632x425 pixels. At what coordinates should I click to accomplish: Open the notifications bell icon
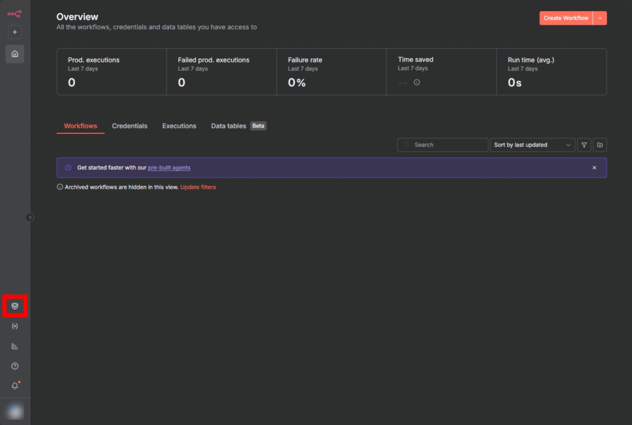15,386
